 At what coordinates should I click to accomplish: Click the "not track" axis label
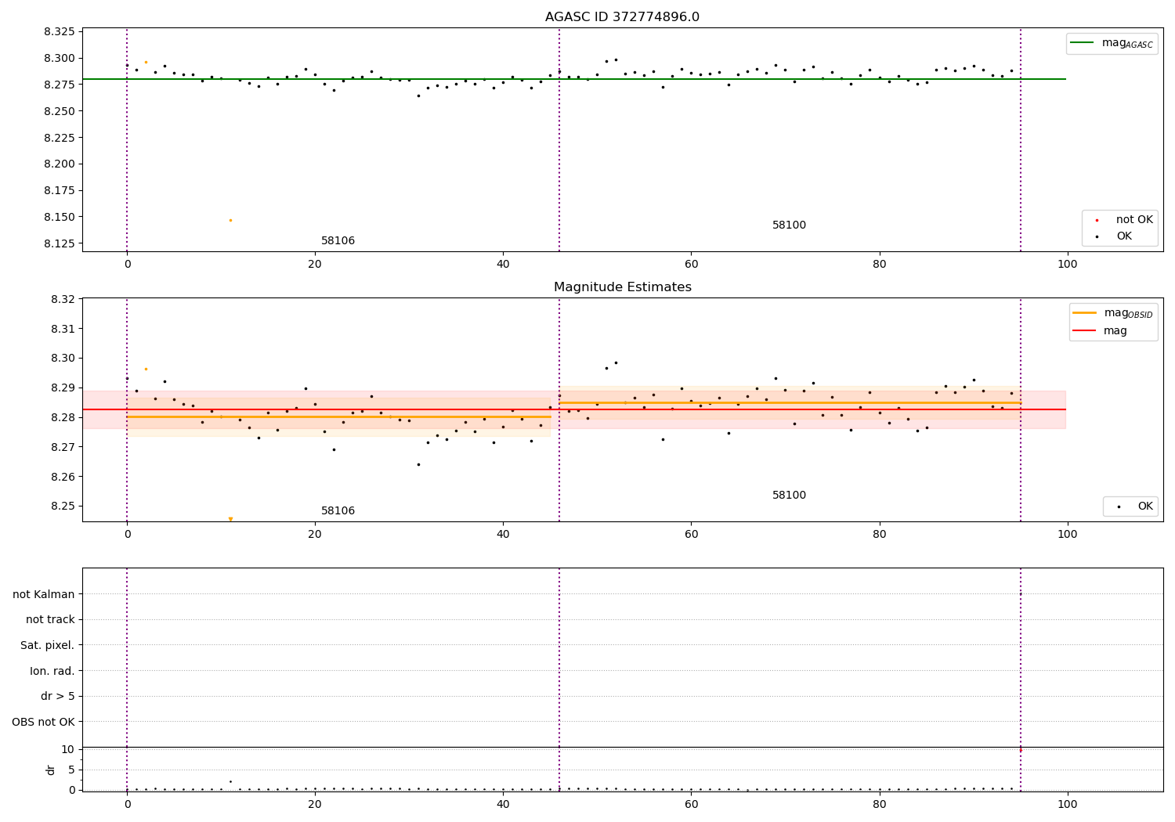click(50, 620)
